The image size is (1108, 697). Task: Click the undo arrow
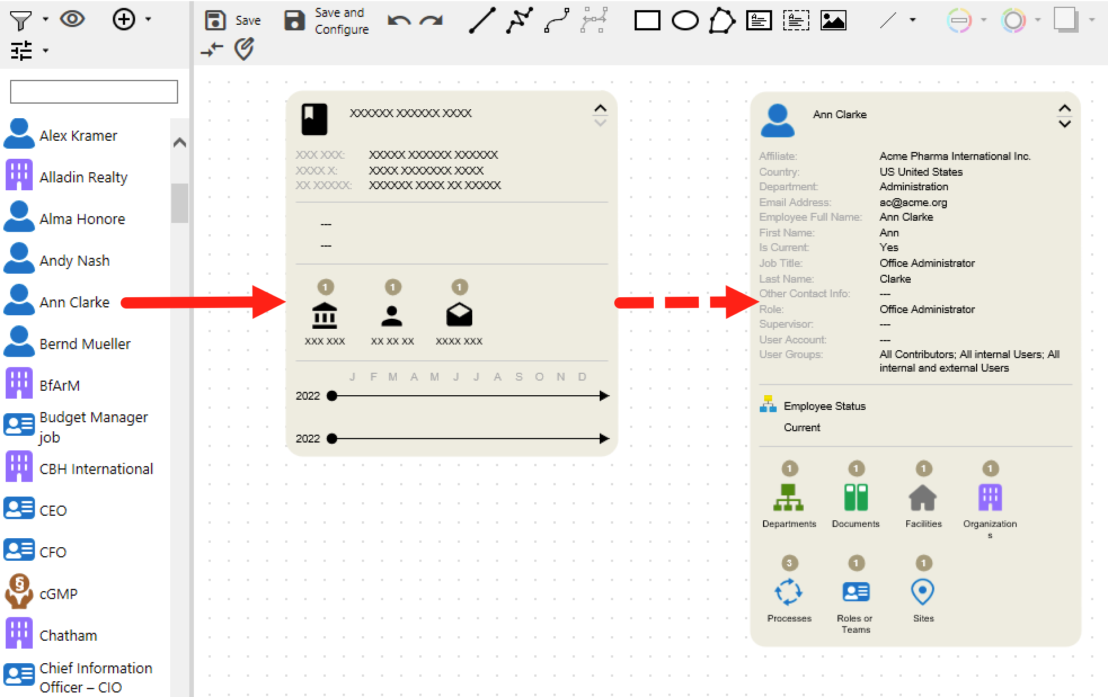(x=399, y=21)
